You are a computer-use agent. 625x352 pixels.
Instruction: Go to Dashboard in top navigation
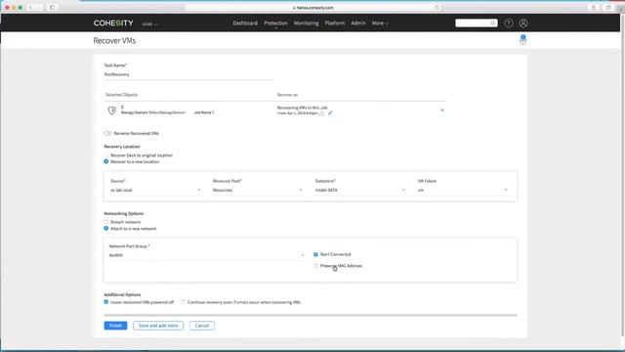pos(245,23)
